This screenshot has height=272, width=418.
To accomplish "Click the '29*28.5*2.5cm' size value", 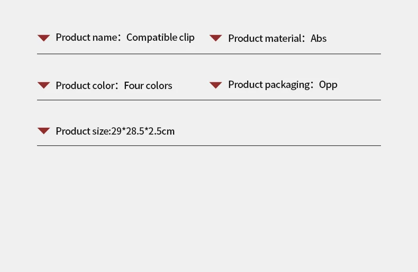I will coord(143,131).
